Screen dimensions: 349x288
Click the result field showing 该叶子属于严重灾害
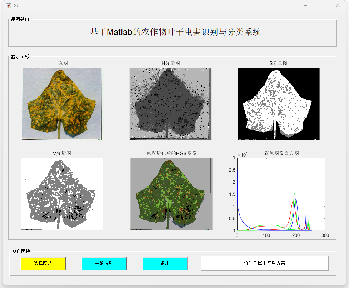pyautogui.click(x=264, y=263)
